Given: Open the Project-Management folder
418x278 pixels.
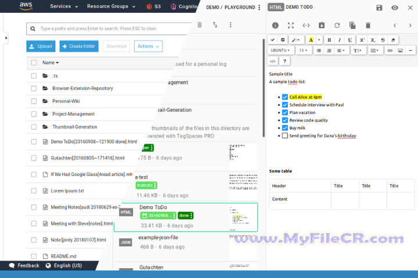Looking at the screenshot, I should (x=73, y=114).
